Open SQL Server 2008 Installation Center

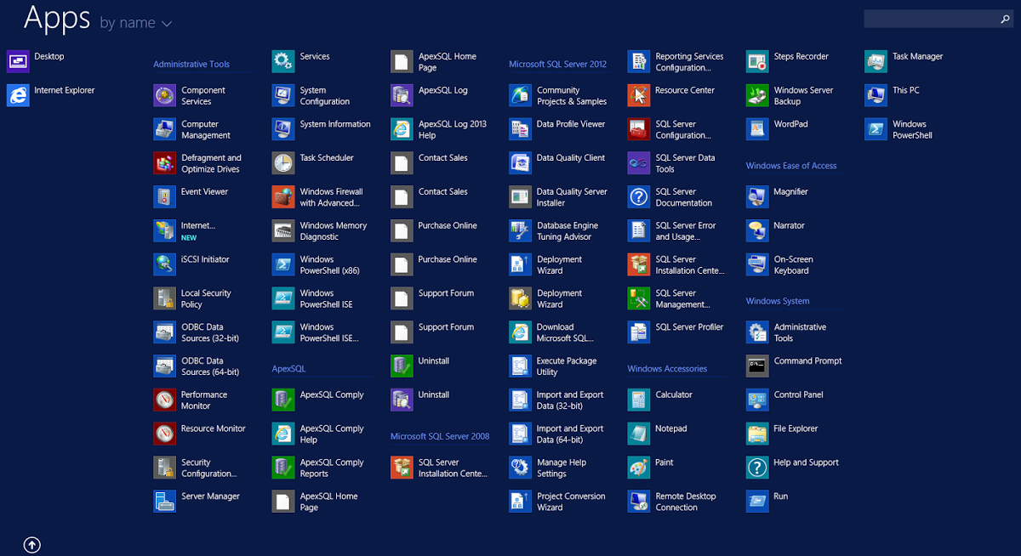(402, 468)
